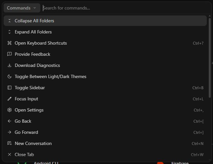Select the Go Back command text

[23, 121]
